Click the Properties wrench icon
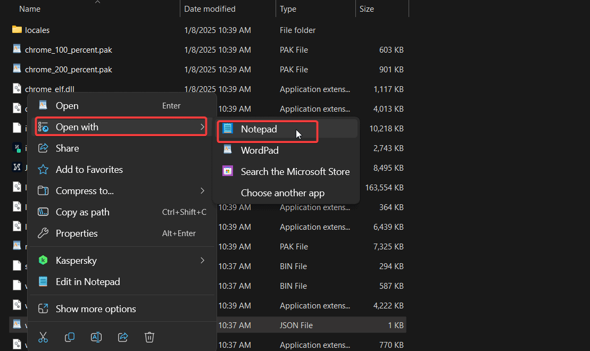 [x=43, y=233]
